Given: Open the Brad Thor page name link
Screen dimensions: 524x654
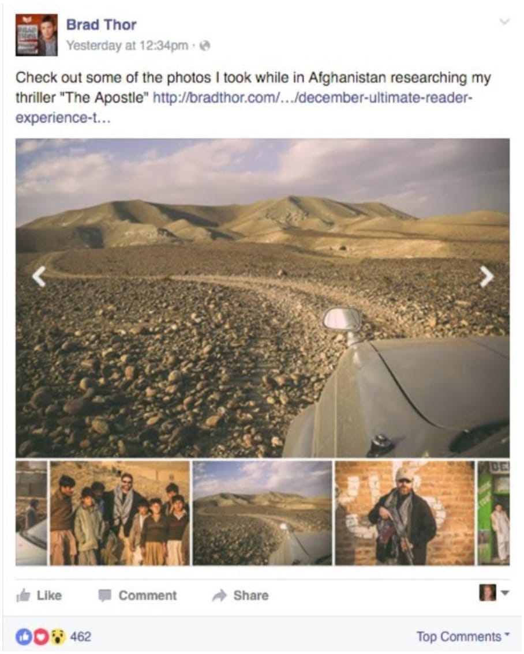Looking at the screenshot, I should (102, 25).
